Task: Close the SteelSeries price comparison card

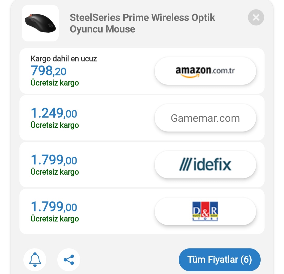Action: click(256, 18)
